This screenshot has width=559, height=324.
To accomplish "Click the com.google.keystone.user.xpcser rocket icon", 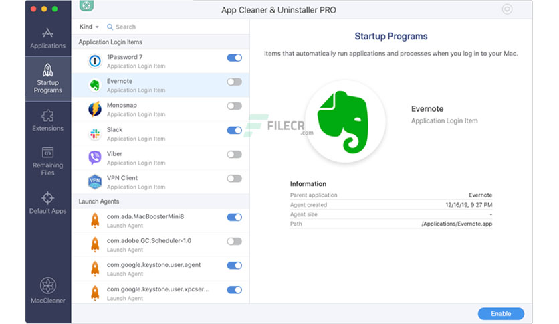I will pos(95,293).
